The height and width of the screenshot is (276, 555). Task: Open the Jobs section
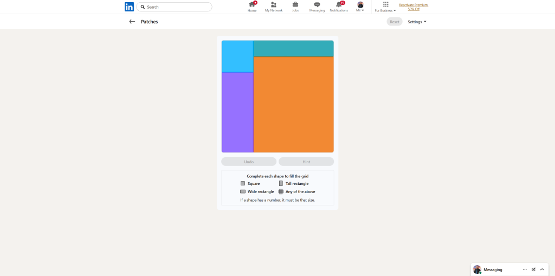(295, 7)
